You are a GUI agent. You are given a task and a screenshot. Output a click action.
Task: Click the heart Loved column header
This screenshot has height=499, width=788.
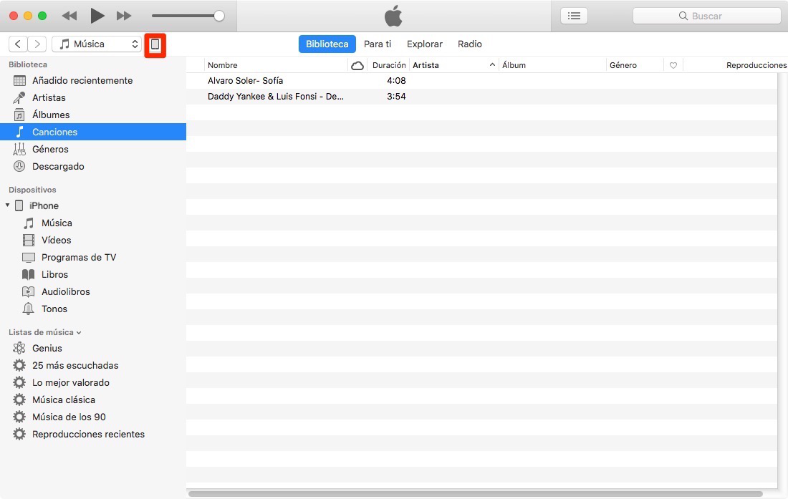(x=673, y=65)
